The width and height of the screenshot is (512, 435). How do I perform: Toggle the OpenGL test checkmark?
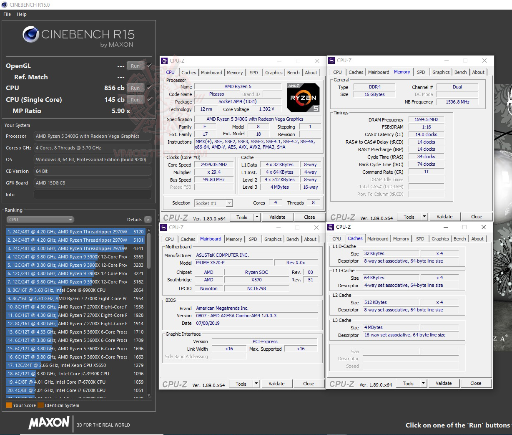tap(149, 65)
